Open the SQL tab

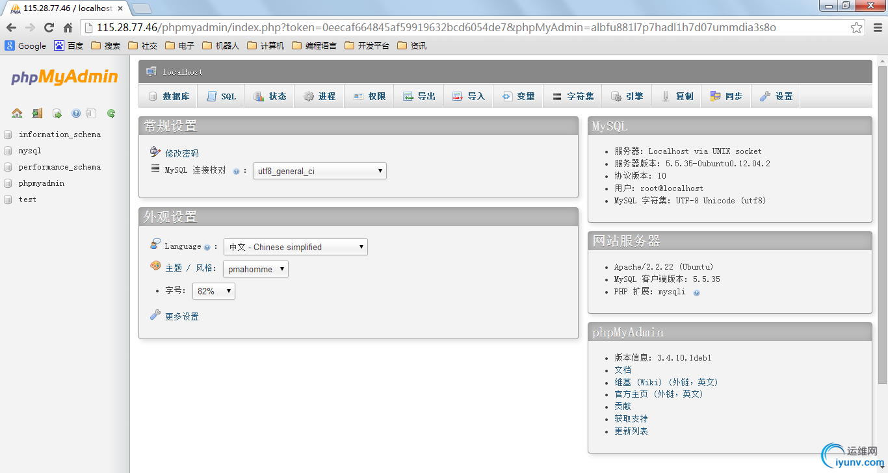[x=221, y=96]
